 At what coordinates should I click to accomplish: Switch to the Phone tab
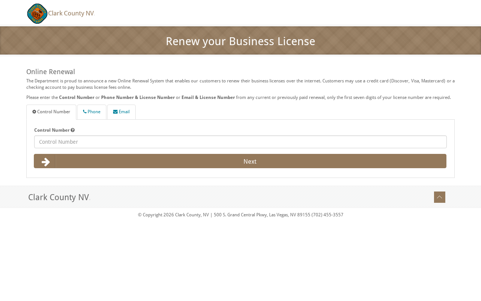pyautogui.click(x=92, y=112)
